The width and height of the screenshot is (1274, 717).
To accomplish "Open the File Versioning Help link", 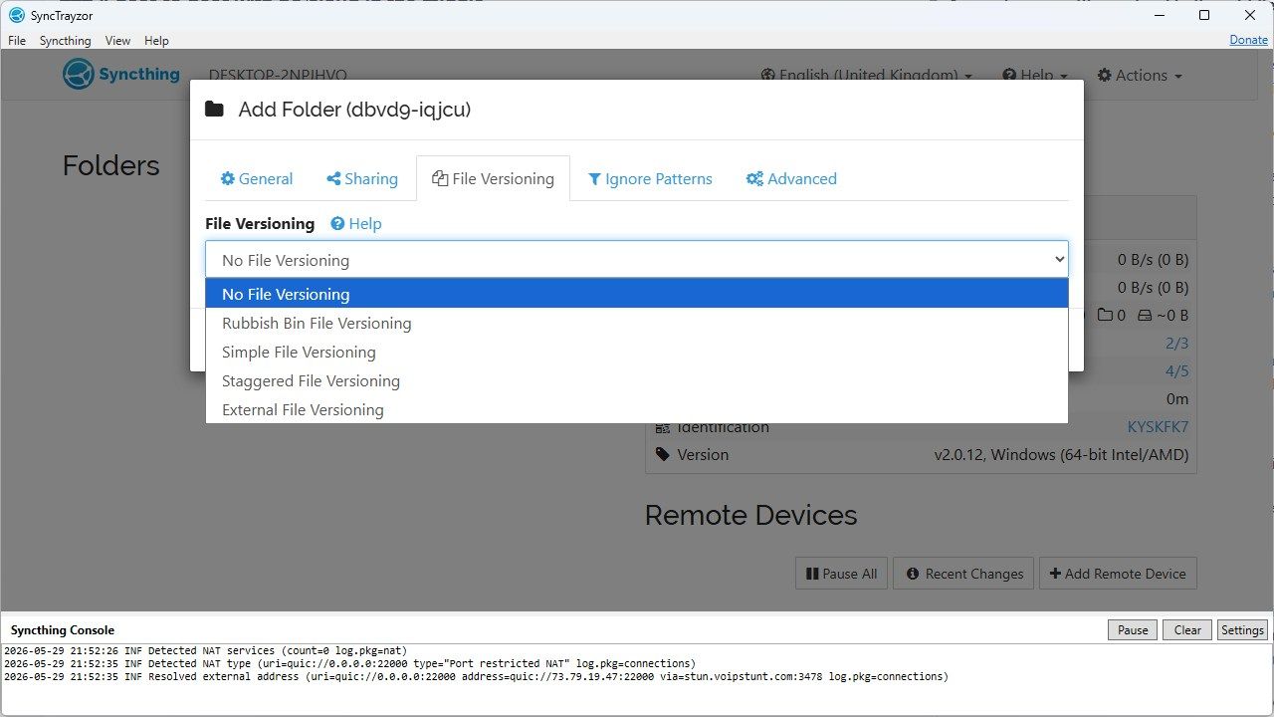I will (x=356, y=224).
